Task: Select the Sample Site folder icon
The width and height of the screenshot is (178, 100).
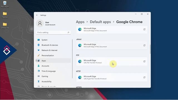Action: 5,26
